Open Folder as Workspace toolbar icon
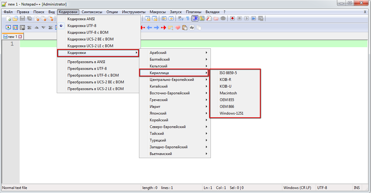This screenshot has height=193, width=371. 216,18
